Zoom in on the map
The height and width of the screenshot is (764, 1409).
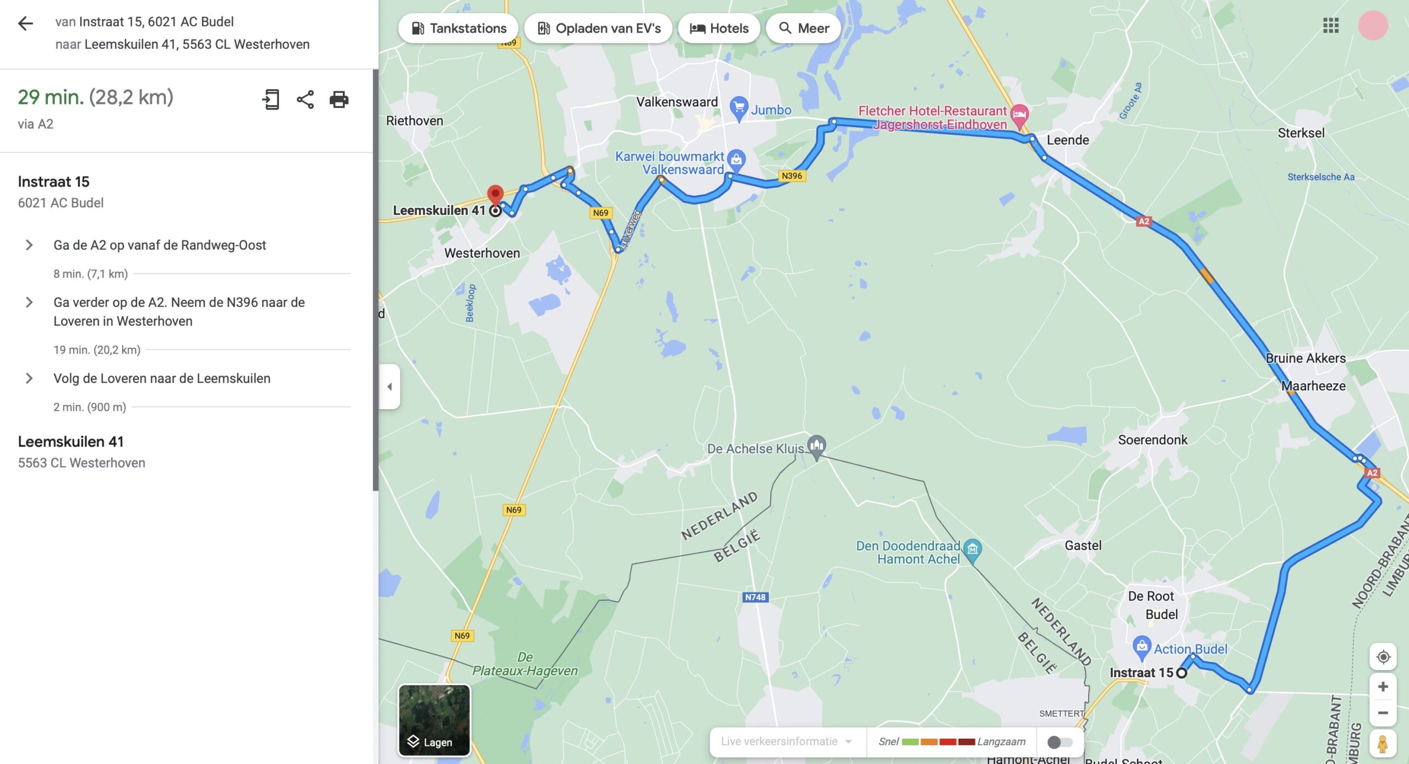tap(1383, 686)
